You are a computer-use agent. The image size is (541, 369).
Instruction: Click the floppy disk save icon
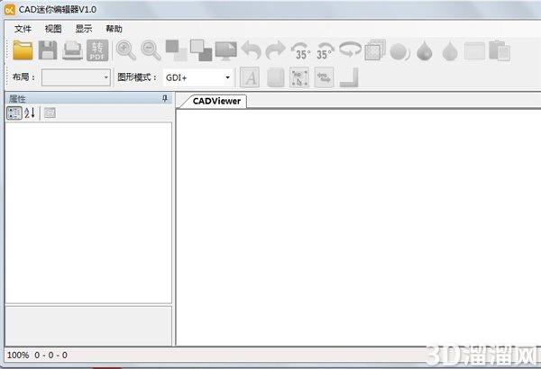point(48,50)
